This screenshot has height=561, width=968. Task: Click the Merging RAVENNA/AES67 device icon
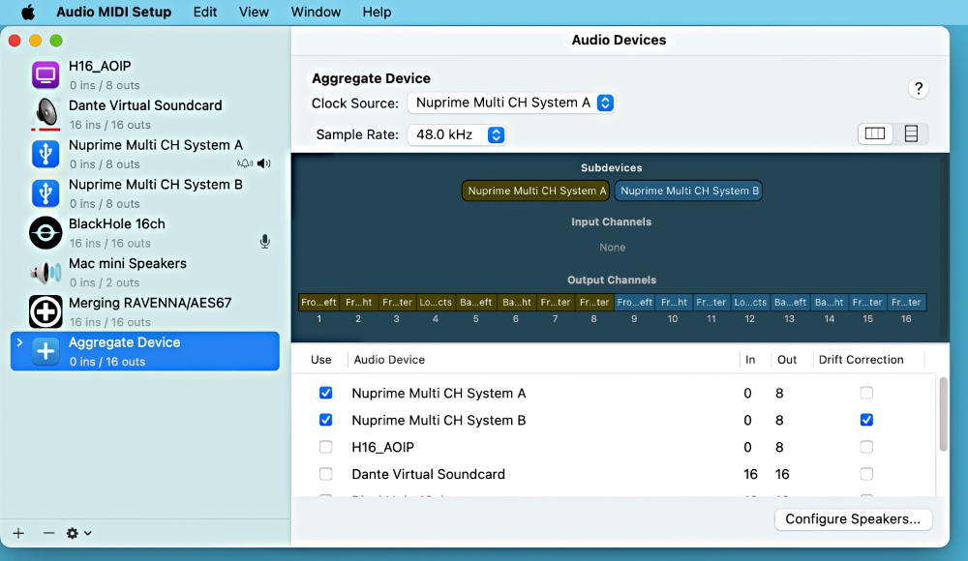(x=45, y=311)
